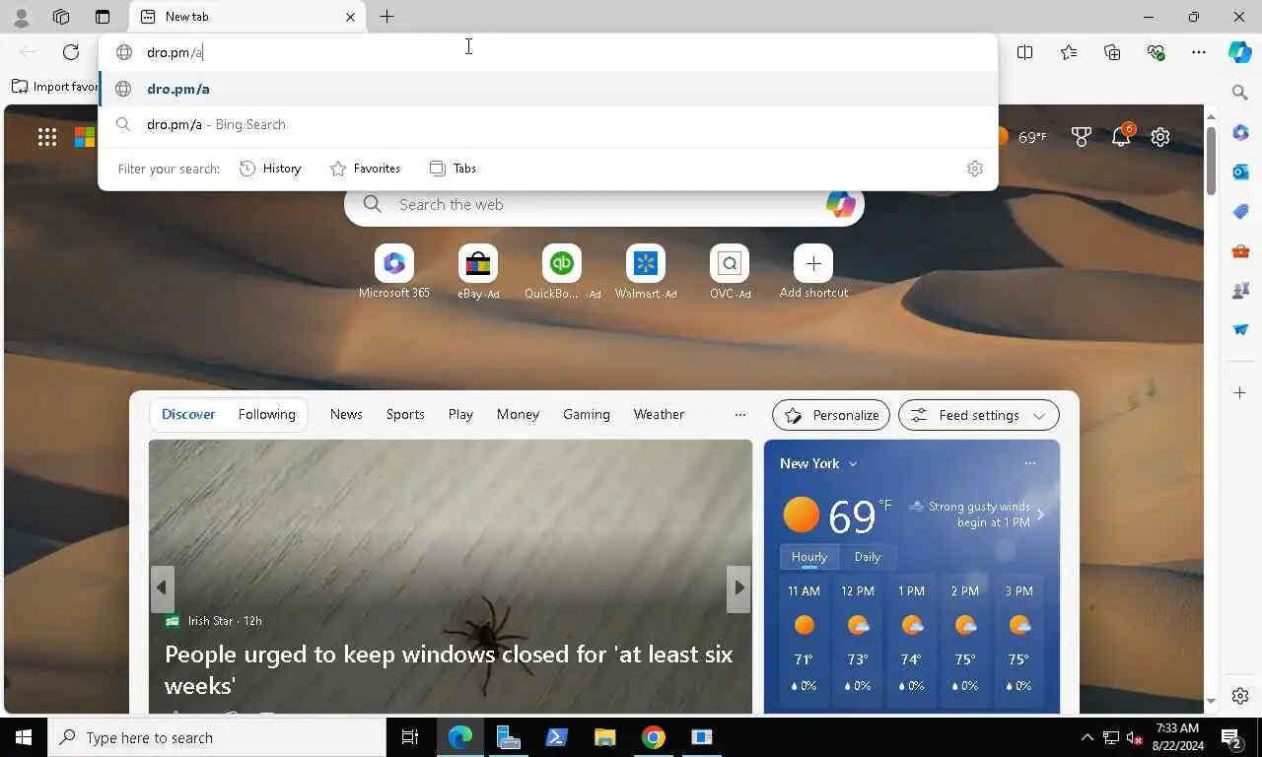Open Windows Start menu
The height and width of the screenshot is (757, 1262).
[x=24, y=737]
